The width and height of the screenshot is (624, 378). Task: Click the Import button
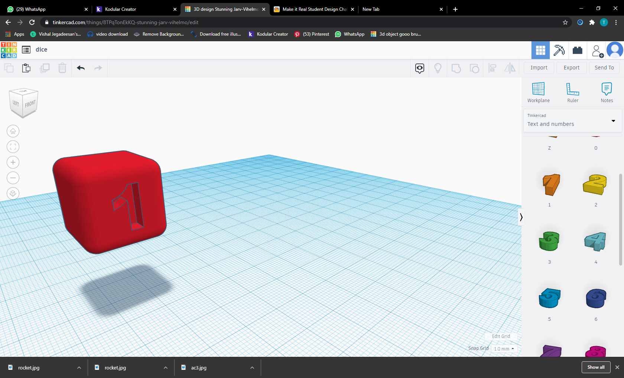[539, 68]
